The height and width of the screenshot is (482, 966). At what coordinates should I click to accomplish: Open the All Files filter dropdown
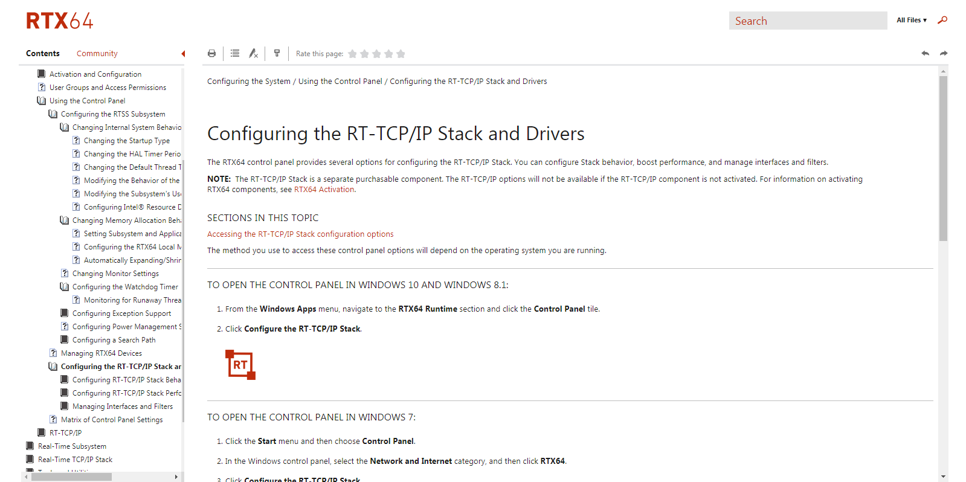coord(911,20)
